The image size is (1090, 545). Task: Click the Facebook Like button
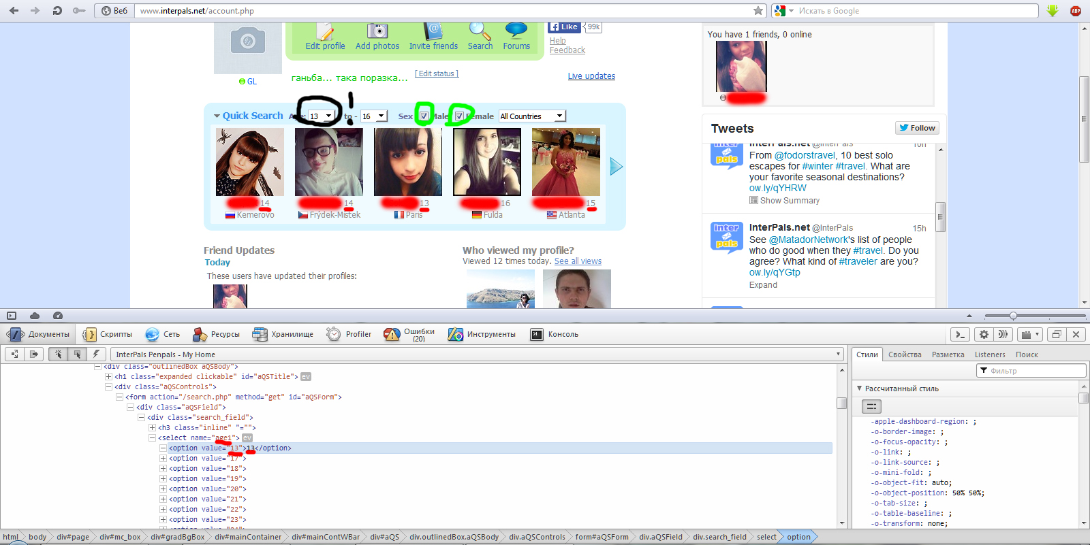[565, 27]
